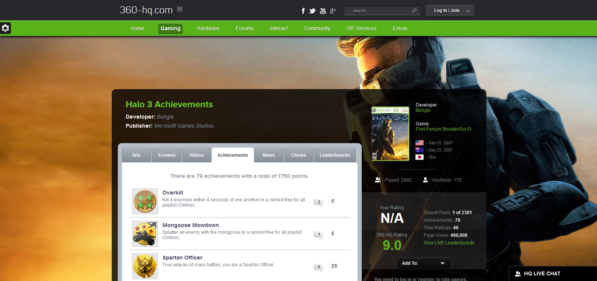Click the Mongoose Mowdown achievement badge
Screen dimensions: 597x281
pos(145,234)
